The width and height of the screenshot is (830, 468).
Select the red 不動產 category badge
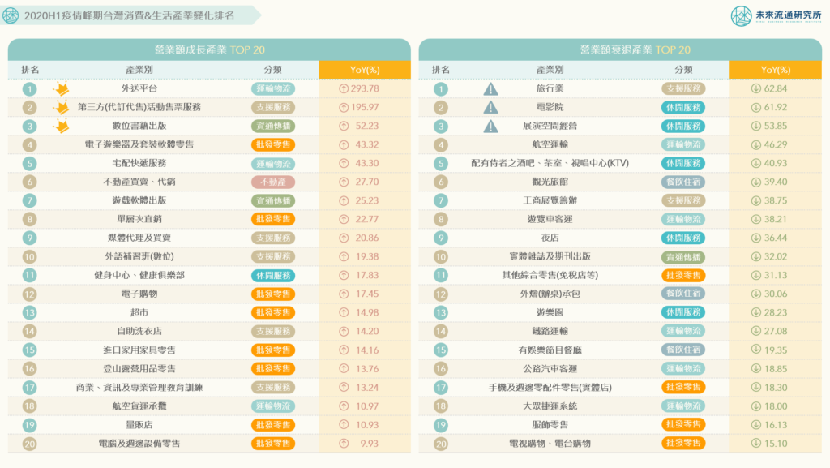(273, 182)
